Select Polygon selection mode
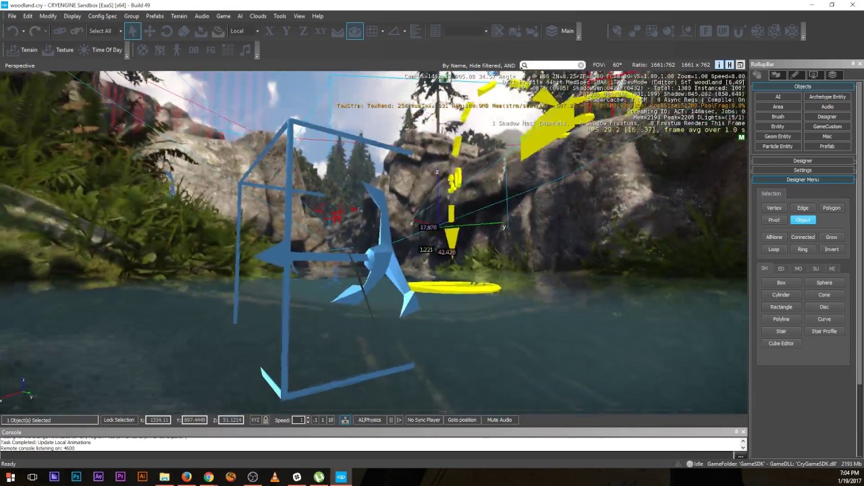The image size is (864, 486). [x=831, y=208]
